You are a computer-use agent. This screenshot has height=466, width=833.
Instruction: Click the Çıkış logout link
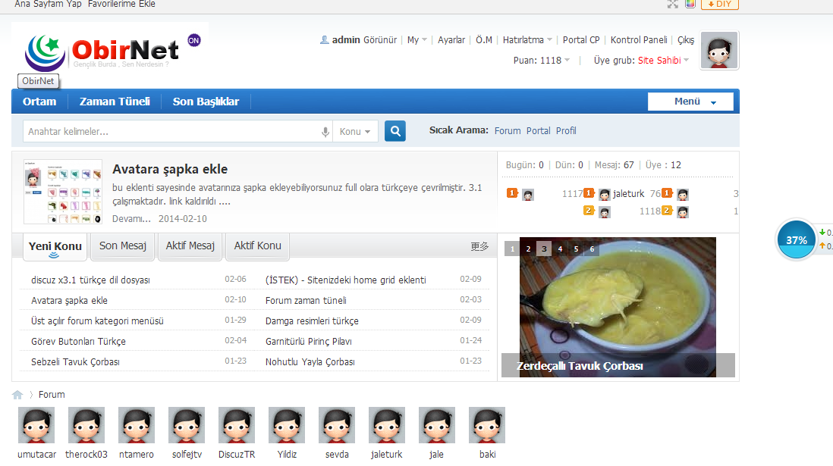pyautogui.click(x=686, y=40)
